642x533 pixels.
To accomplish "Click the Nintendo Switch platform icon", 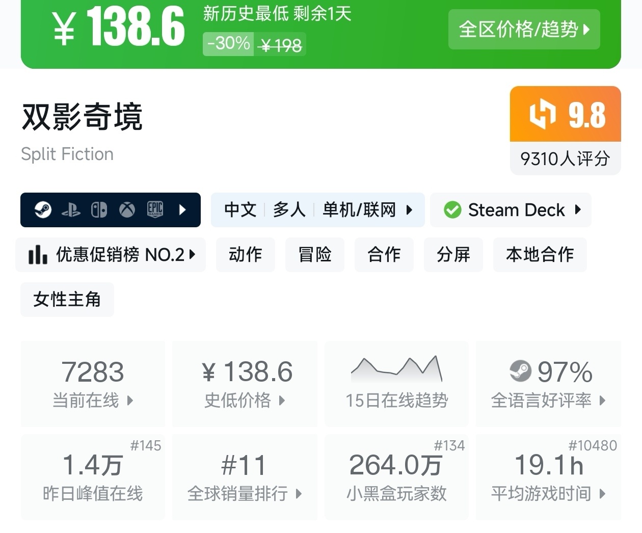I will click(99, 209).
